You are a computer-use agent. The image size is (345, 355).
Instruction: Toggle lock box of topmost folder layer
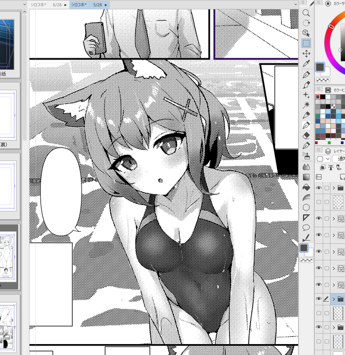coord(327,188)
